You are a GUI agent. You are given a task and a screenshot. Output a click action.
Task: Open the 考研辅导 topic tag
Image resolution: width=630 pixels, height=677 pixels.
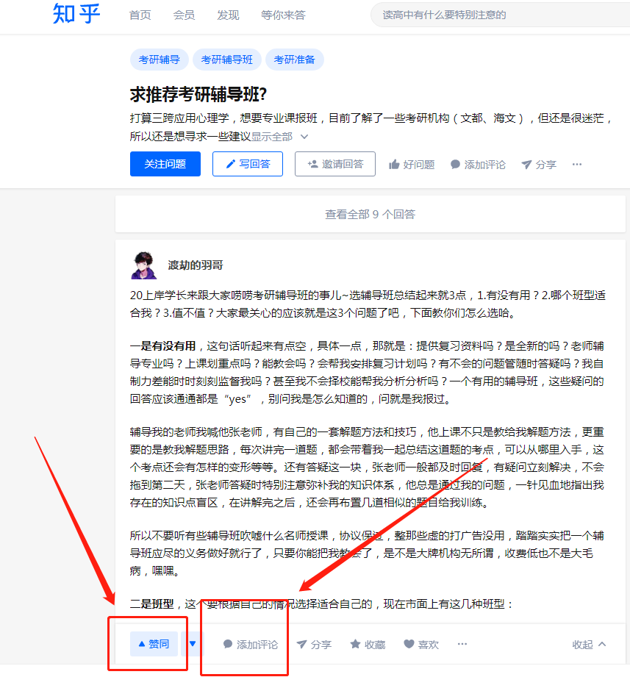tap(159, 60)
